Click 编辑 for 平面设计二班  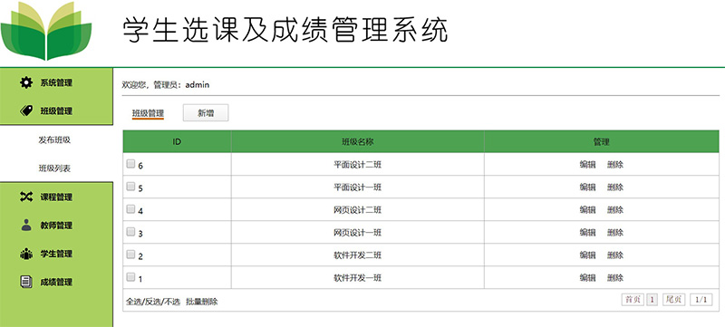pyautogui.click(x=587, y=165)
